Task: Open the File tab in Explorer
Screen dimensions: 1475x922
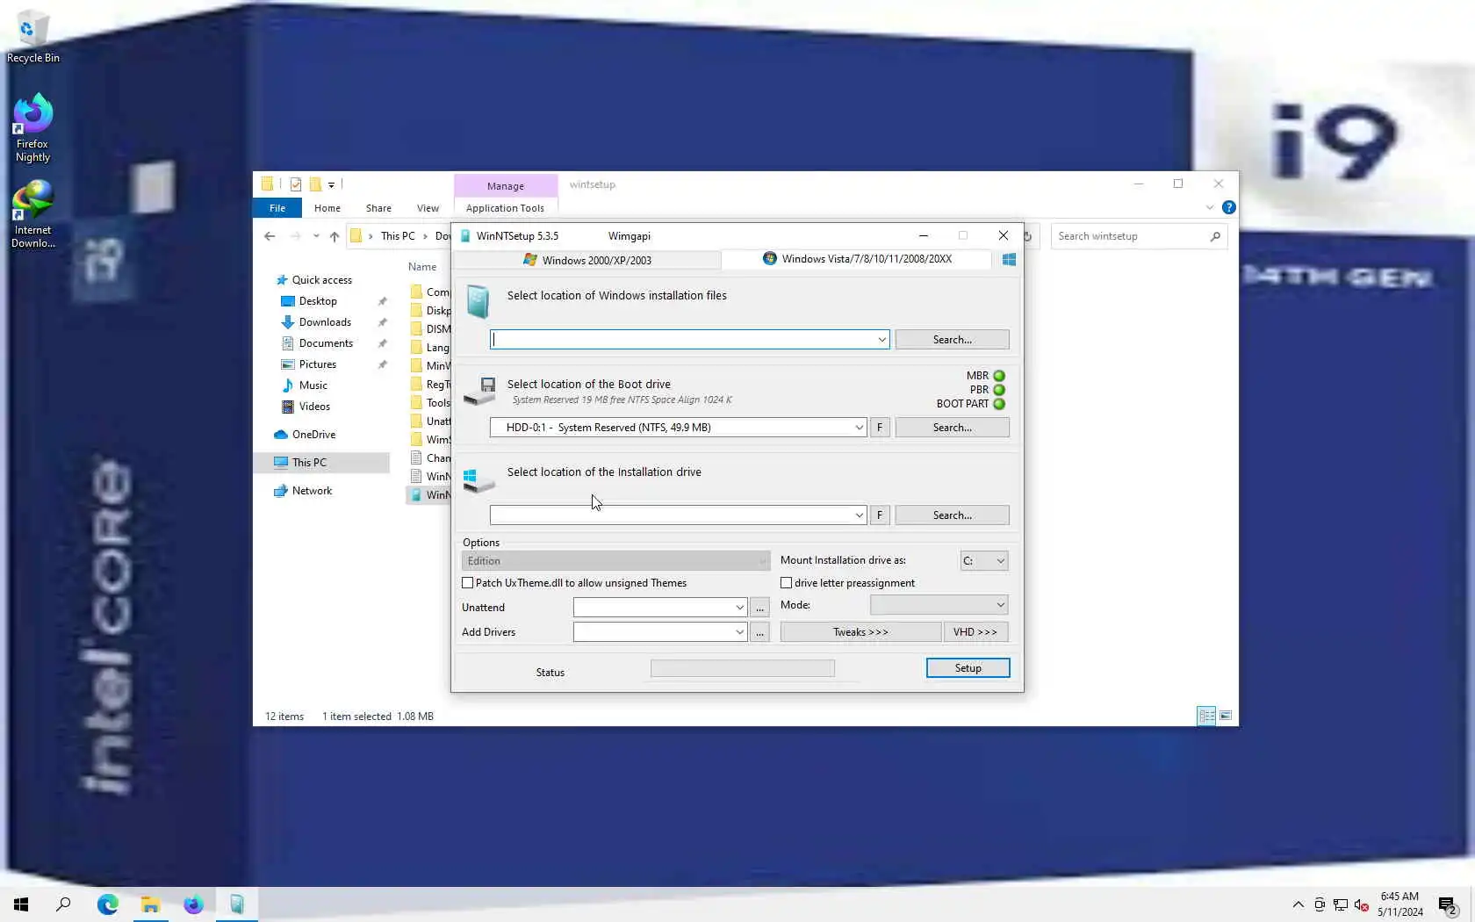Action: (277, 208)
